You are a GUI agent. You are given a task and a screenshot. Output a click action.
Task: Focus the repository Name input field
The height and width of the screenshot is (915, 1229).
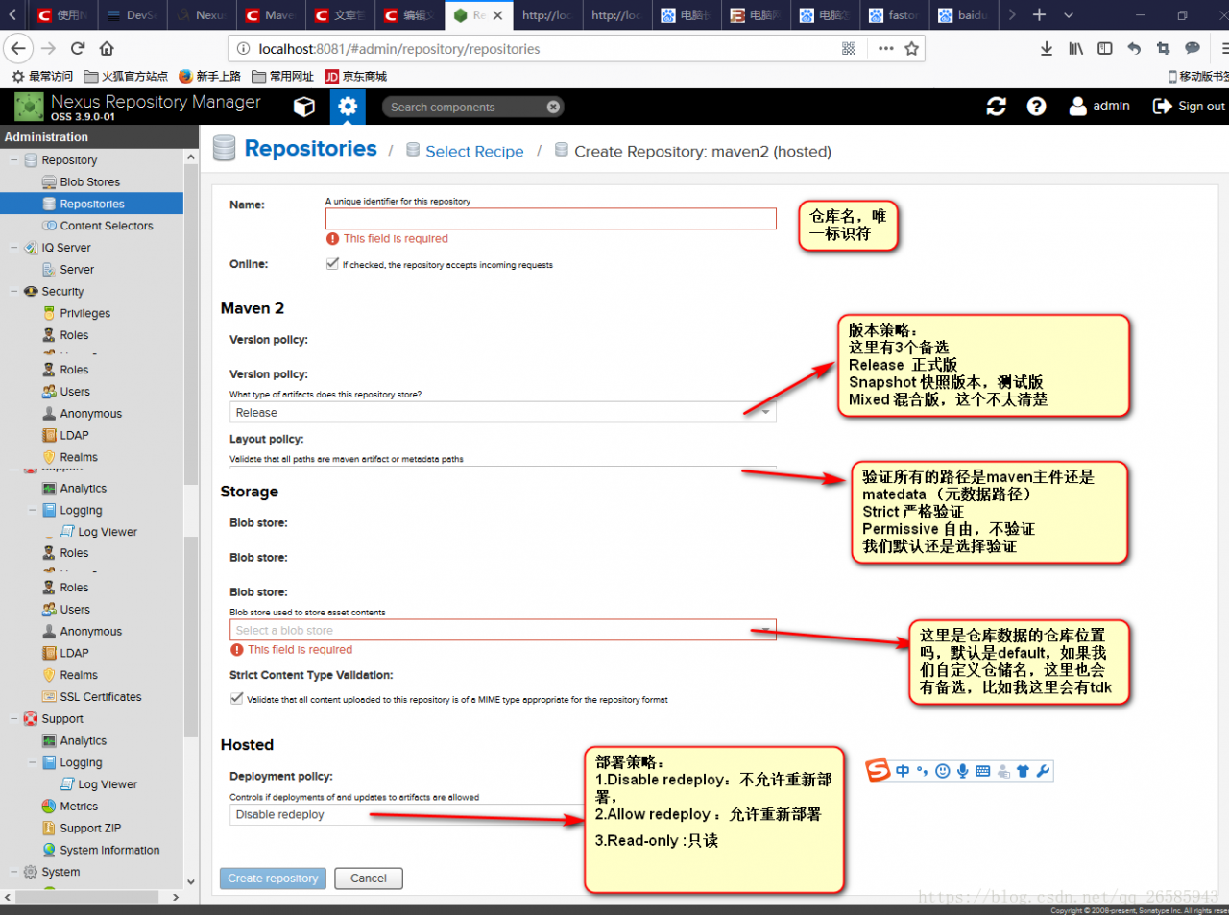pos(551,218)
